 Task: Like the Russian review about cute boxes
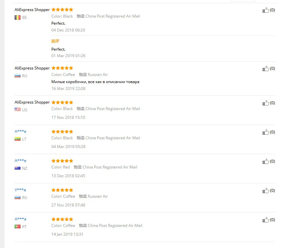tap(265, 68)
